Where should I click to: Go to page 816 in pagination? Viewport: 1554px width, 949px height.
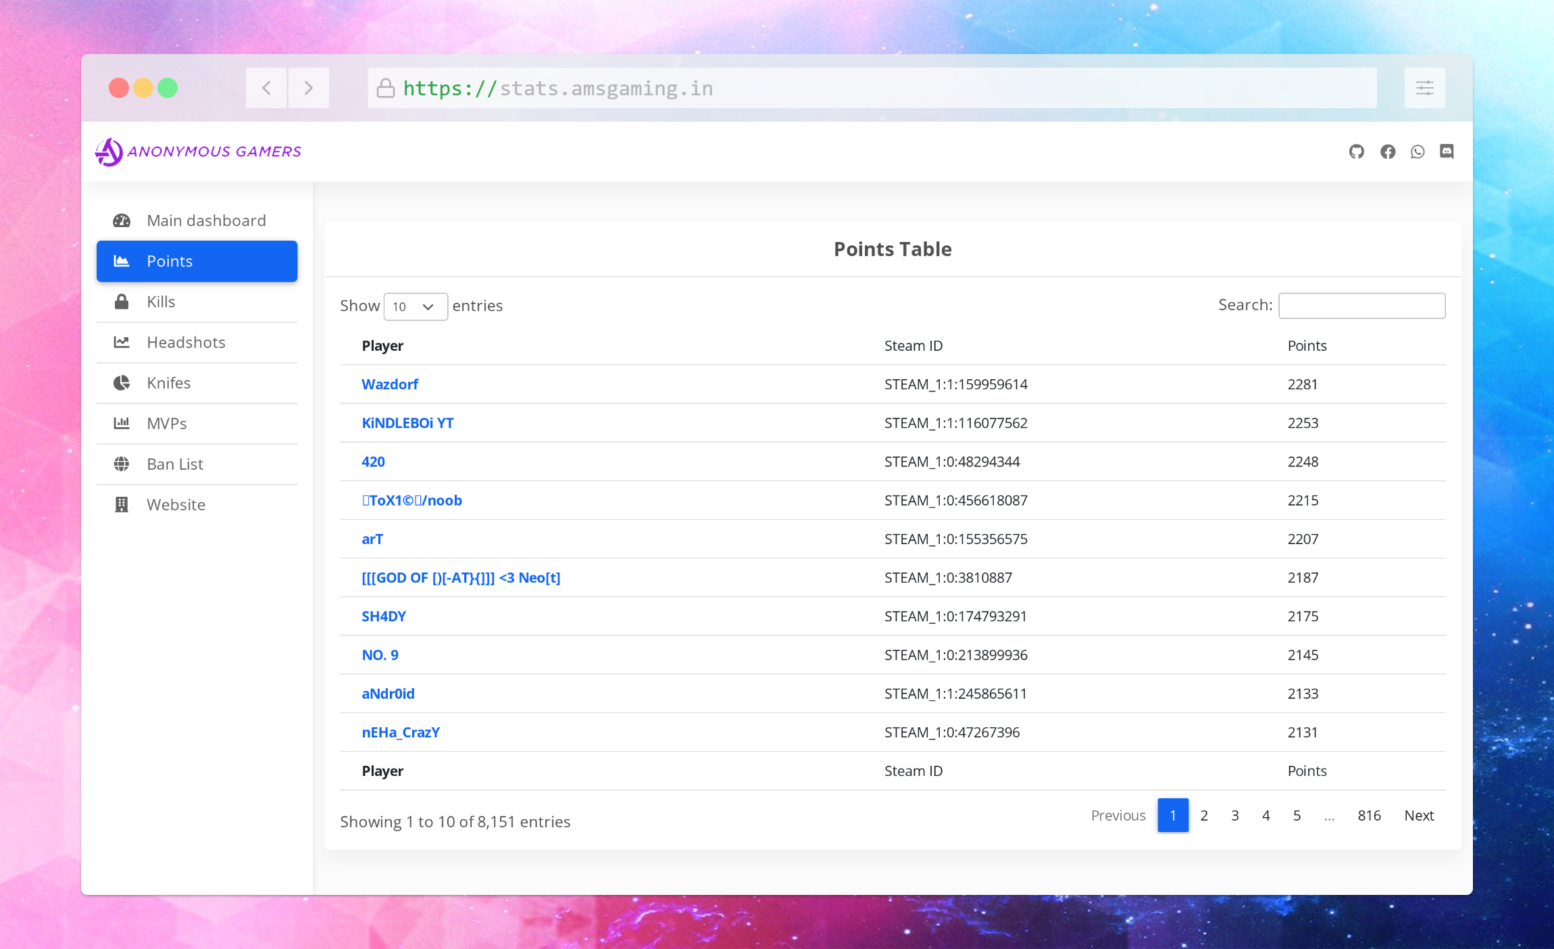[1369, 815]
